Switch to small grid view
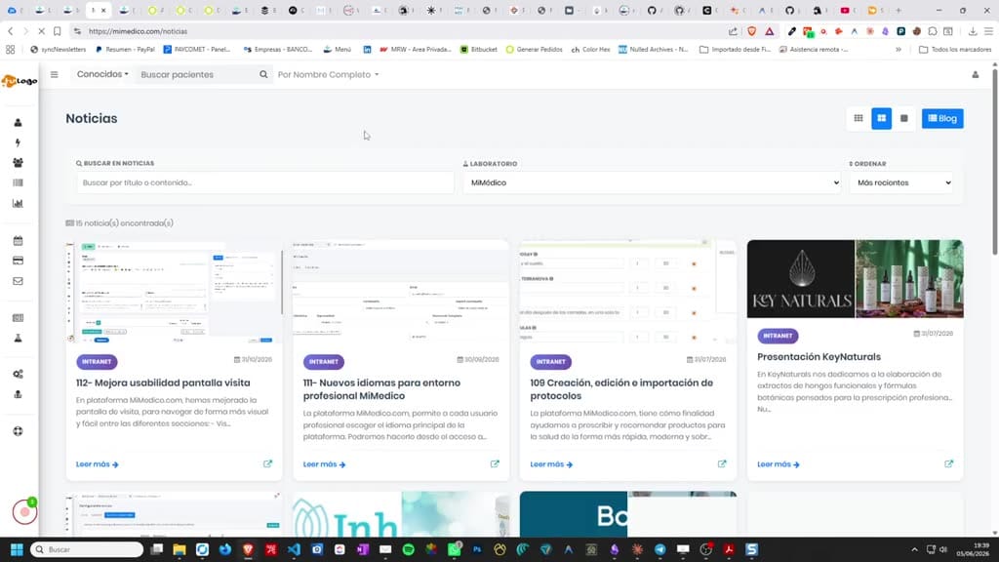Screen dimensions: 999x562 coord(859,118)
